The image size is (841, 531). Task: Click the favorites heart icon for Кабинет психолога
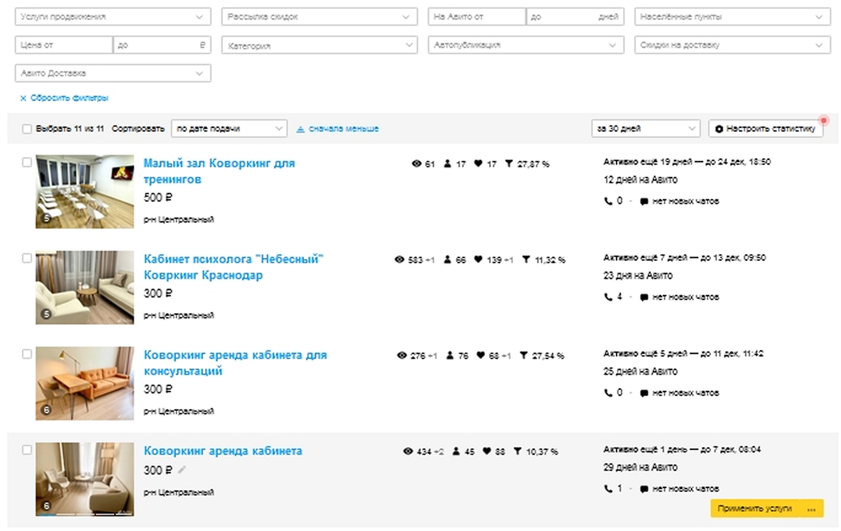(478, 260)
